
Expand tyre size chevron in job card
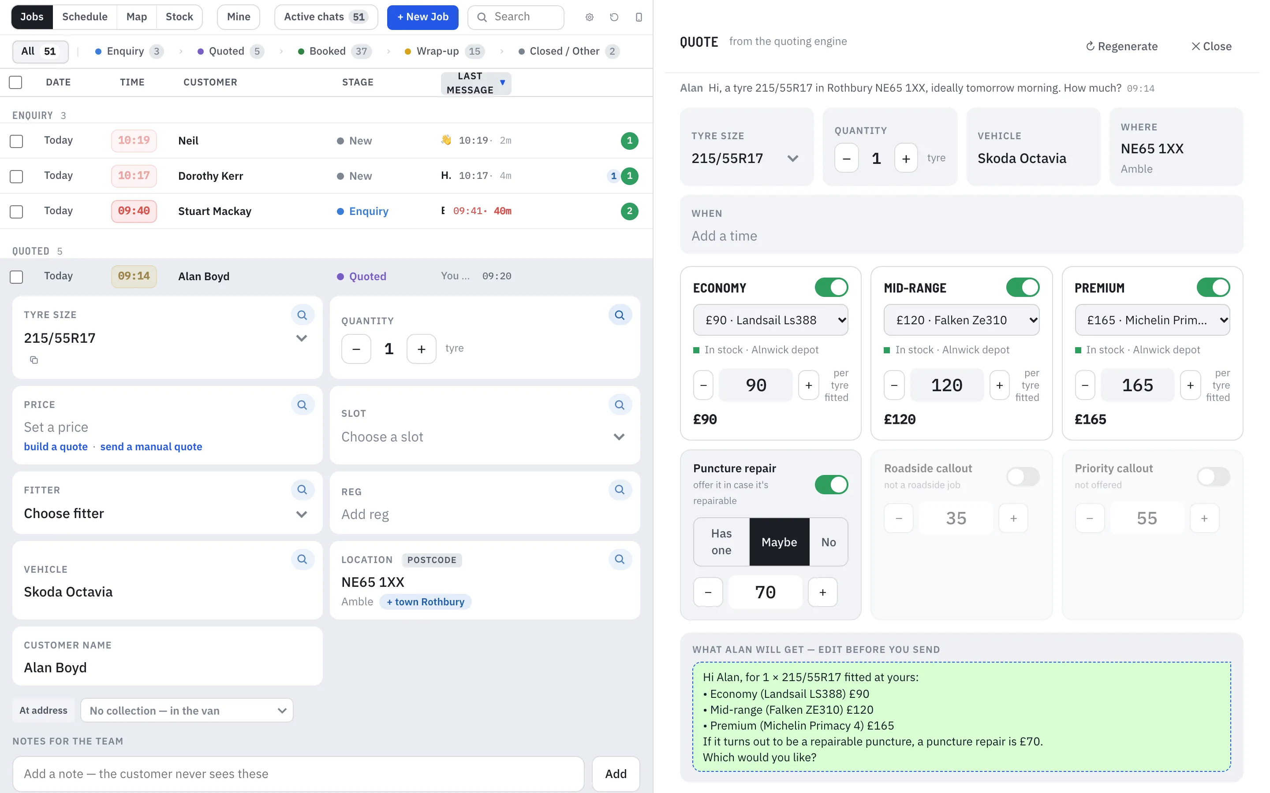coord(302,338)
